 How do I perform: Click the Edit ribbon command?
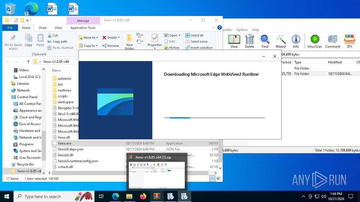coord(170,42)
